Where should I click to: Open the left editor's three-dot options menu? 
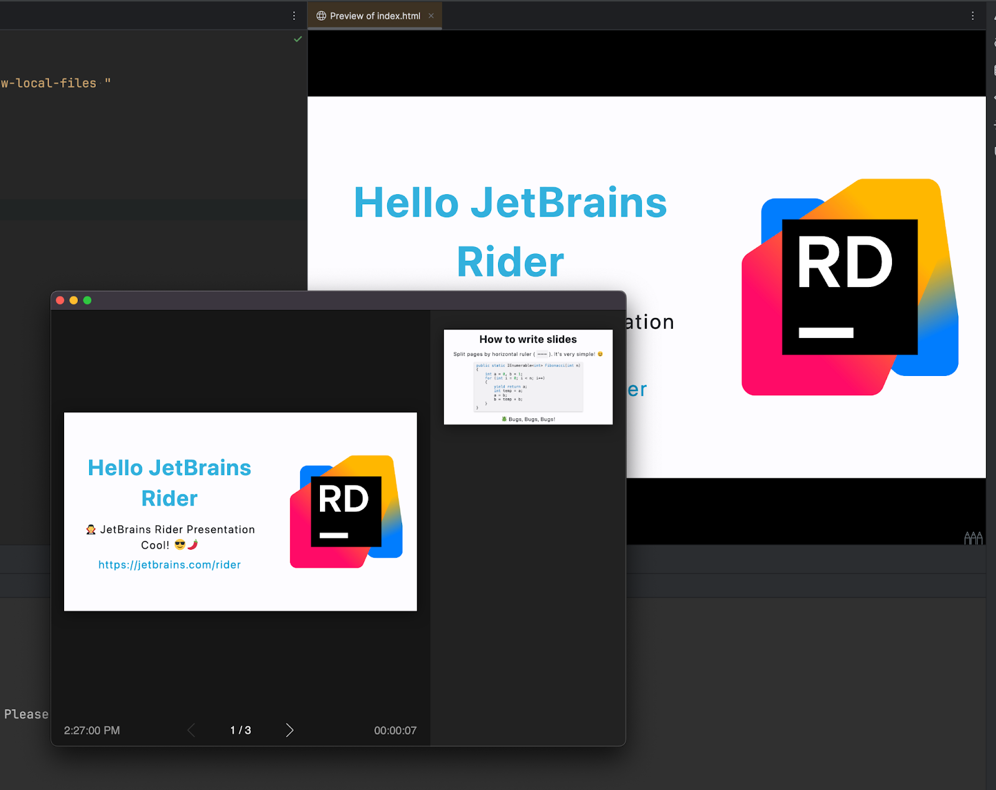[294, 16]
